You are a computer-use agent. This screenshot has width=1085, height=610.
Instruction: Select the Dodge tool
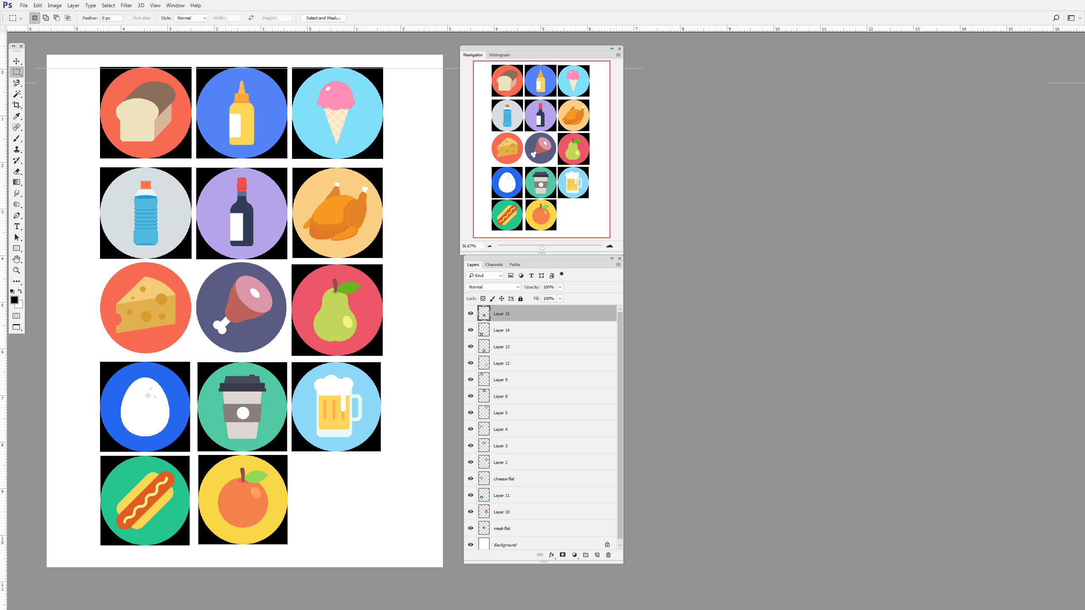pos(17,204)
